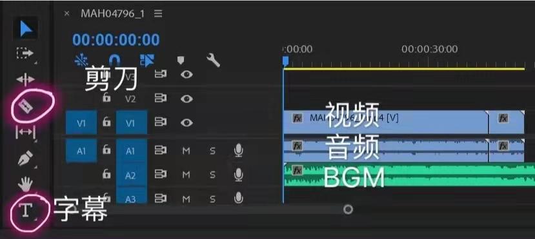
Task: Lock track V2 with padlock
Action: coord(106,98)
